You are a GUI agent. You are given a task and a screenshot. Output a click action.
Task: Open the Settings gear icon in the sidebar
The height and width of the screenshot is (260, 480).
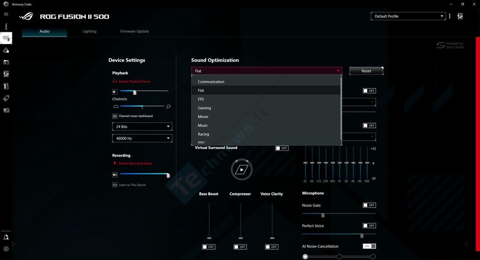6,249
